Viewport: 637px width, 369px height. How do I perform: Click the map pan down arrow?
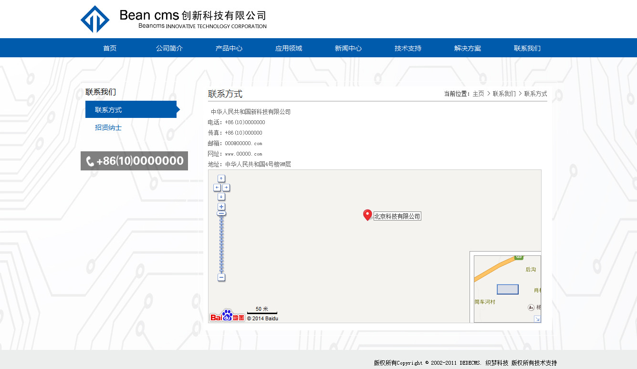coord(221,197)
